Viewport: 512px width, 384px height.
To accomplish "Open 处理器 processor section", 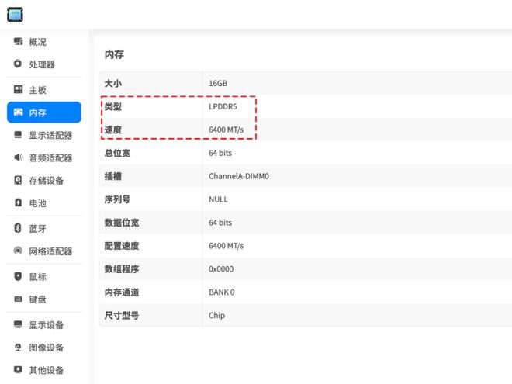I will (42, 64).
